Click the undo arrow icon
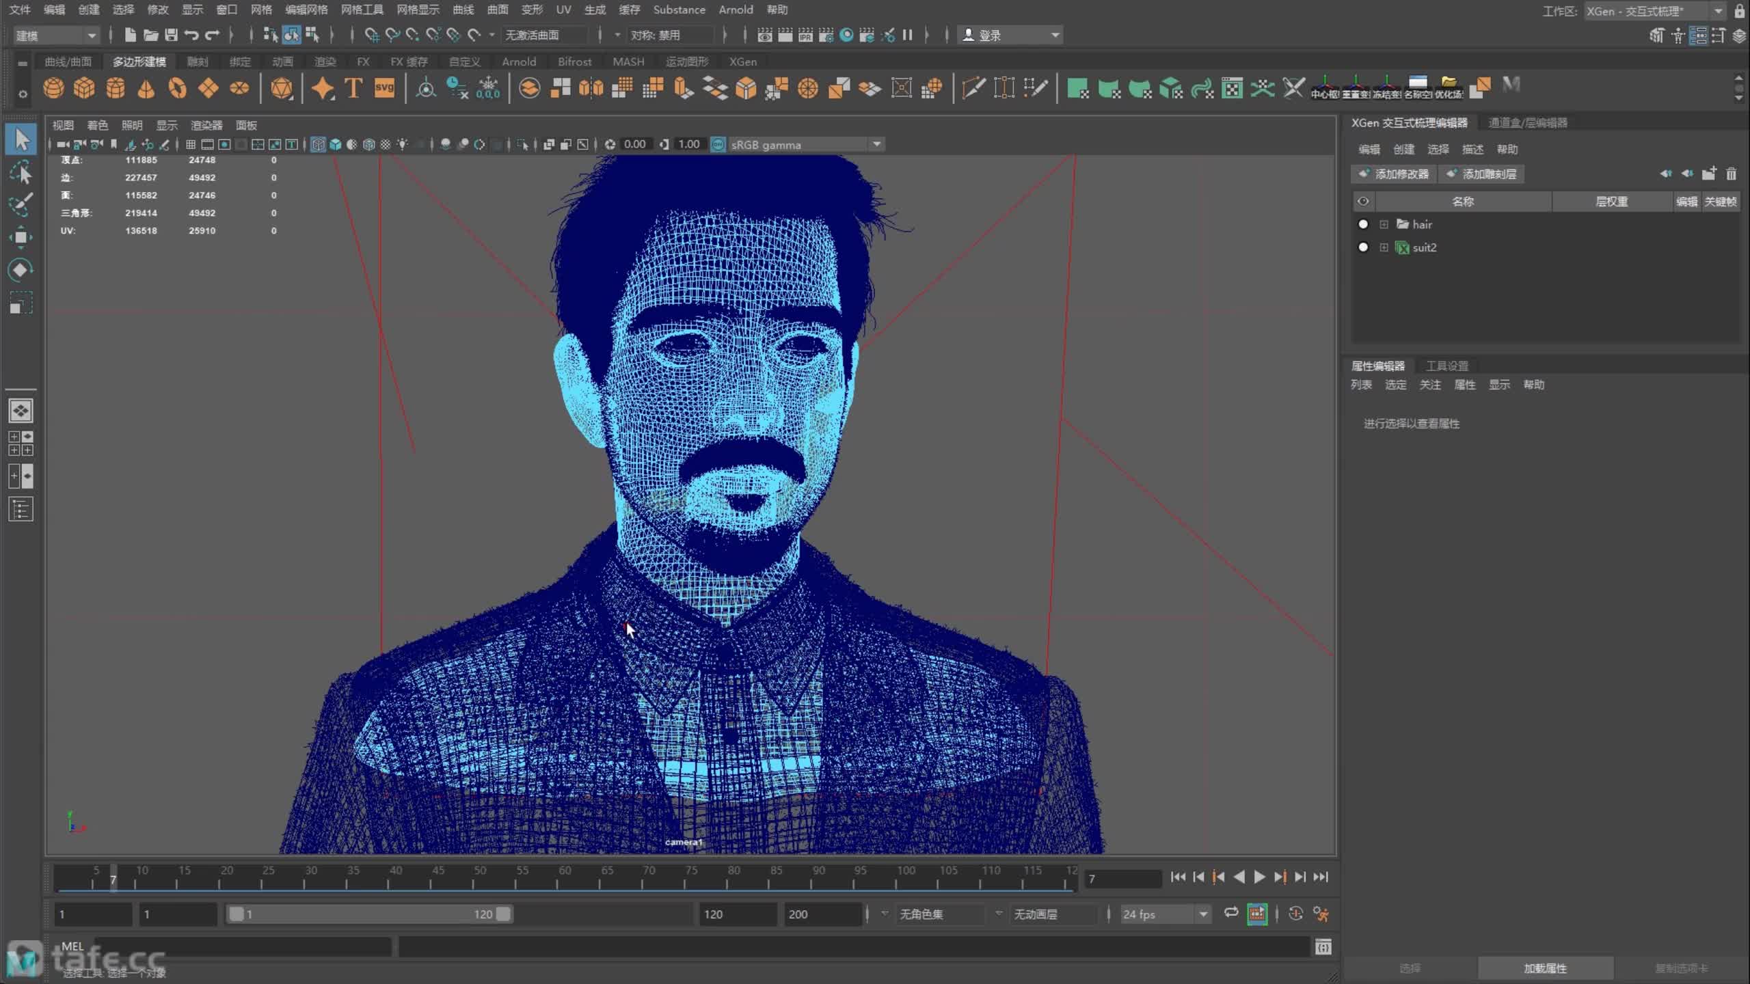Viewport: 1750px width, 984px height. tap(191, 35)
